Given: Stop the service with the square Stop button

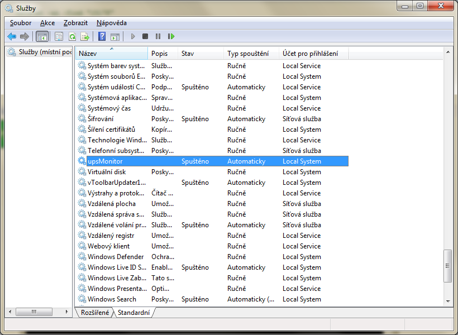Looking at the screenshot, I should 145,36.
